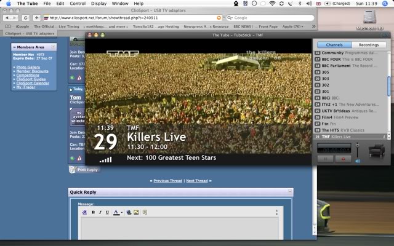Toggle italic formatting in Quick Reply
The width and height of the screenshot is (394, 246).
(100, 212)
